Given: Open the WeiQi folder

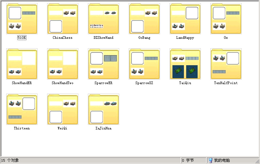Looking at the screenshot, I should pyautogui.click(x=63, y=110).
